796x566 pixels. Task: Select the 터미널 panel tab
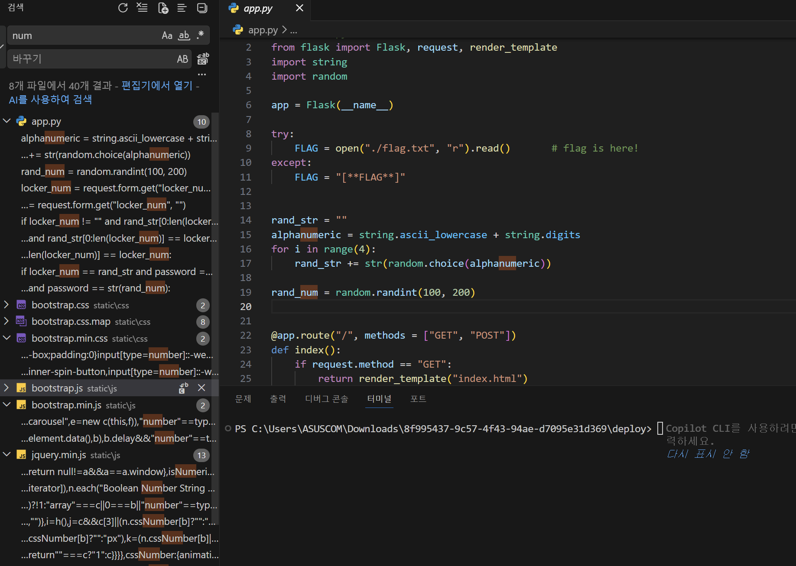pyautogui.click(x=380, y=398)
